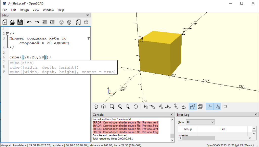Open the View menu
This screenshot has width=259, height=147.
pyautogui.click(x=36, y=10)
